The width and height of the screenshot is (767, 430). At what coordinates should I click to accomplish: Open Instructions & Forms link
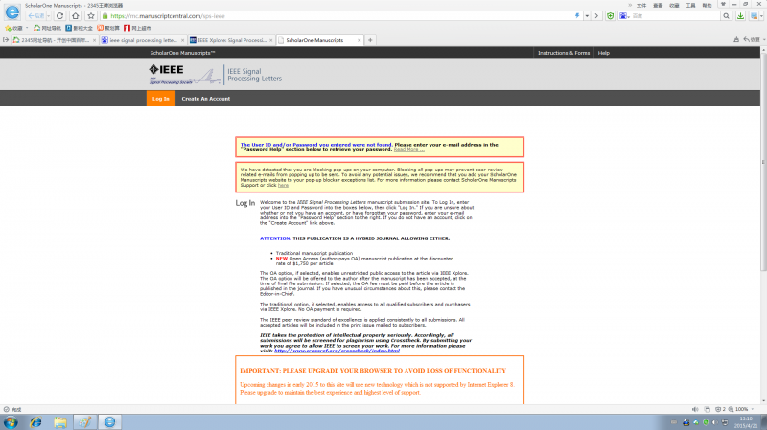pyautogui.click(x=564, y=53)
